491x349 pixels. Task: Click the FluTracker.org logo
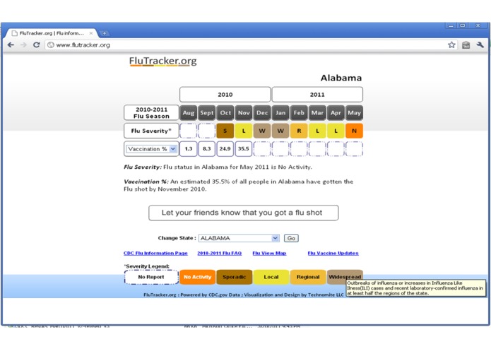pos(162,61)
